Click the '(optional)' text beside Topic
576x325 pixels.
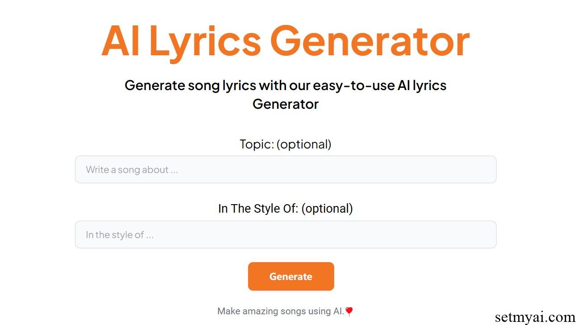tap(304, 144)
